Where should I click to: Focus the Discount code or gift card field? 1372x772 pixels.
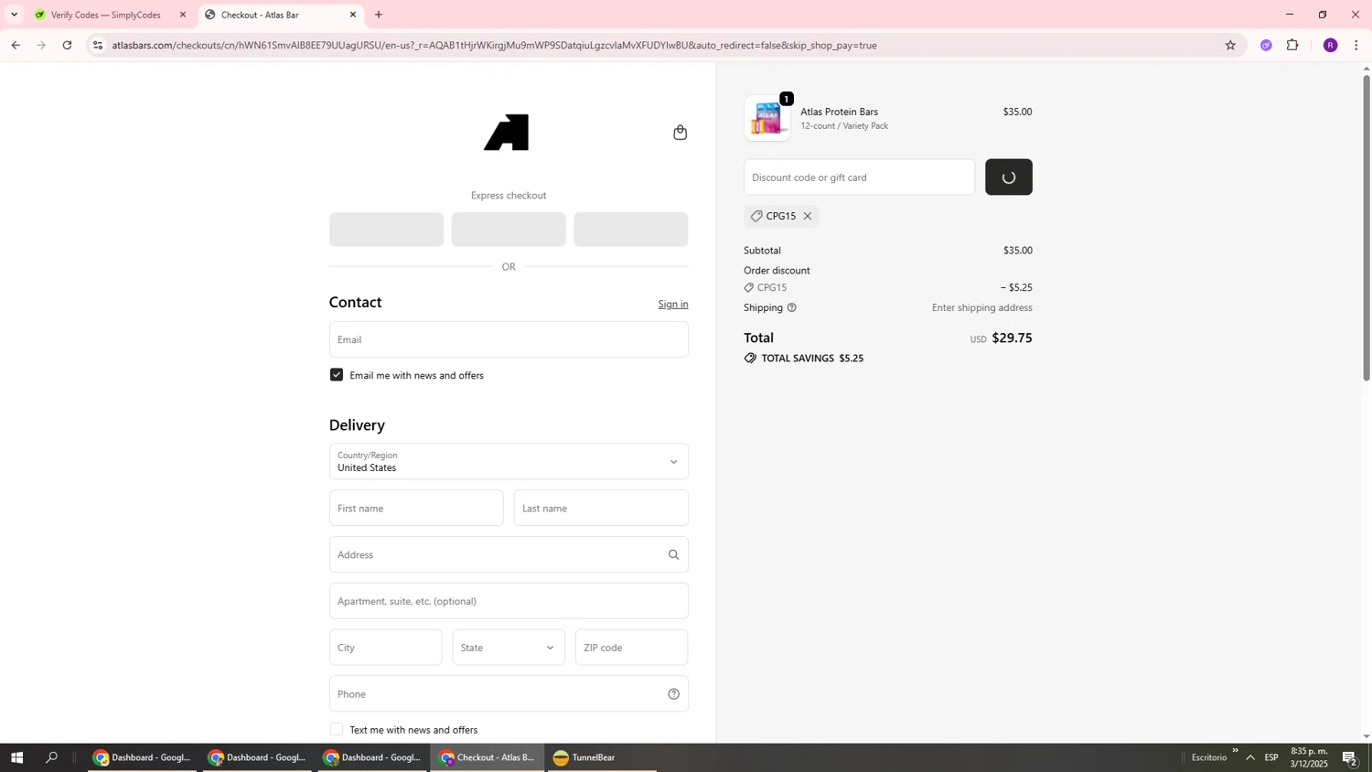pos(859,177)
